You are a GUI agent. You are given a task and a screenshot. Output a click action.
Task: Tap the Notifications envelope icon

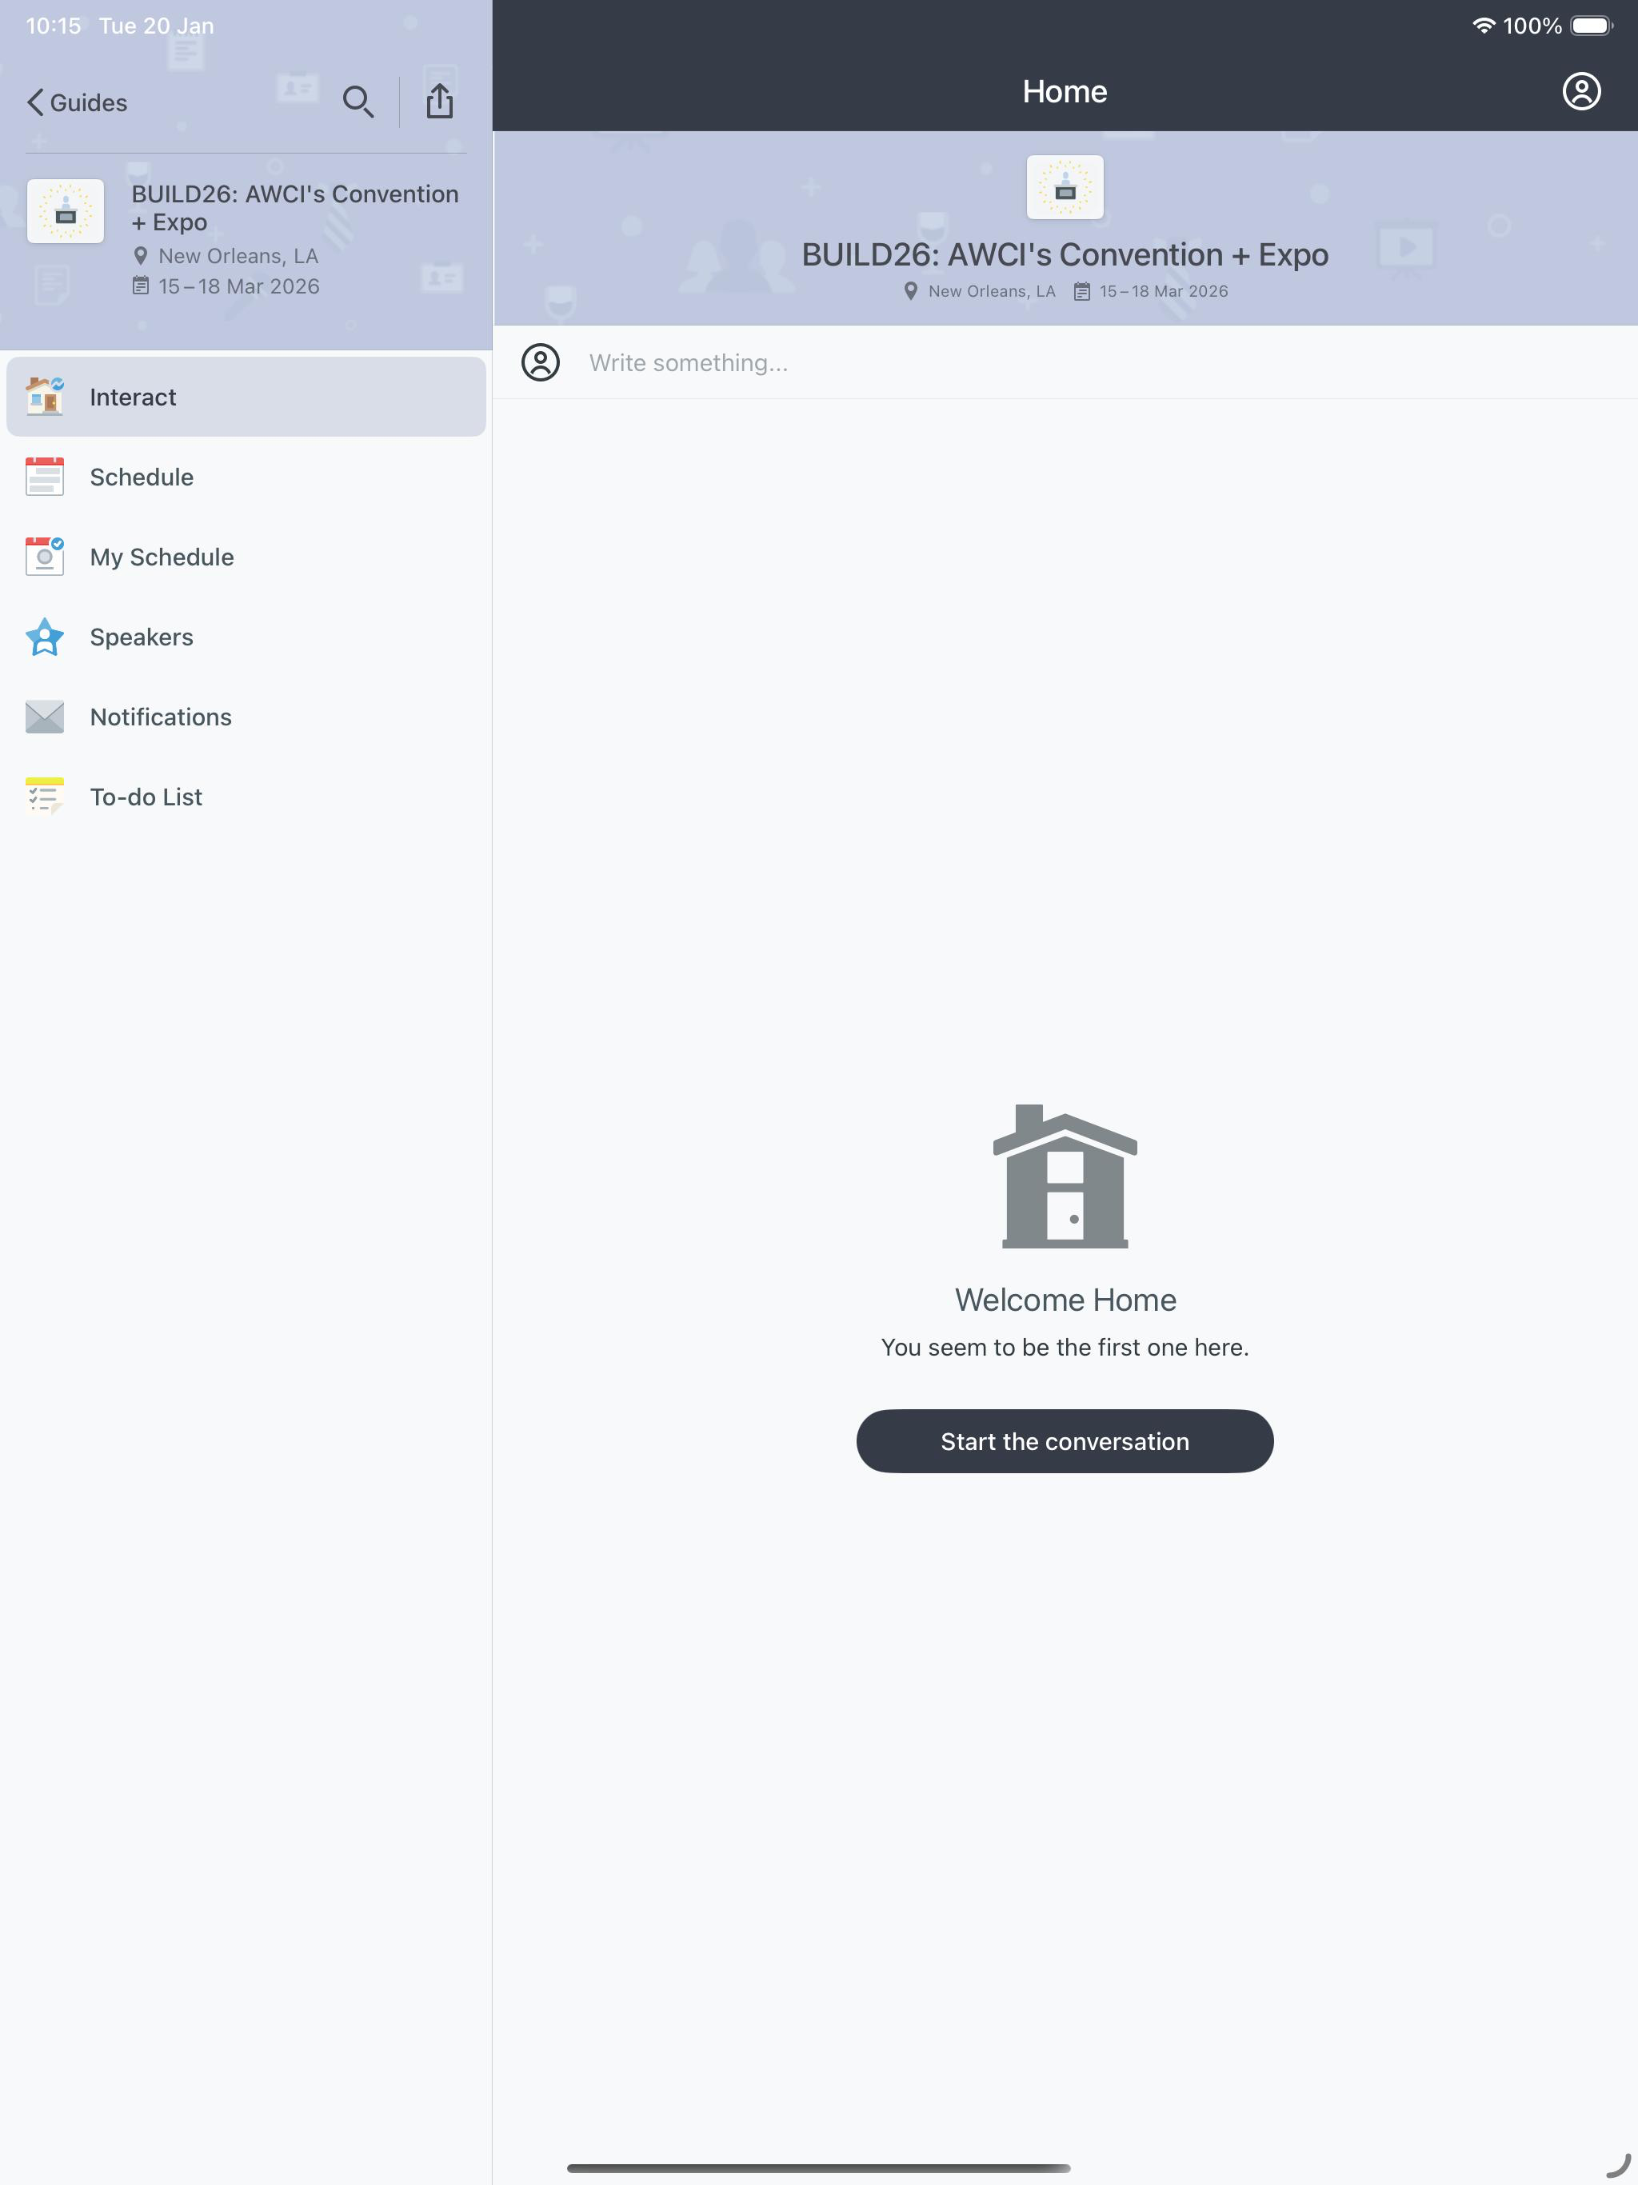[45, 717]
